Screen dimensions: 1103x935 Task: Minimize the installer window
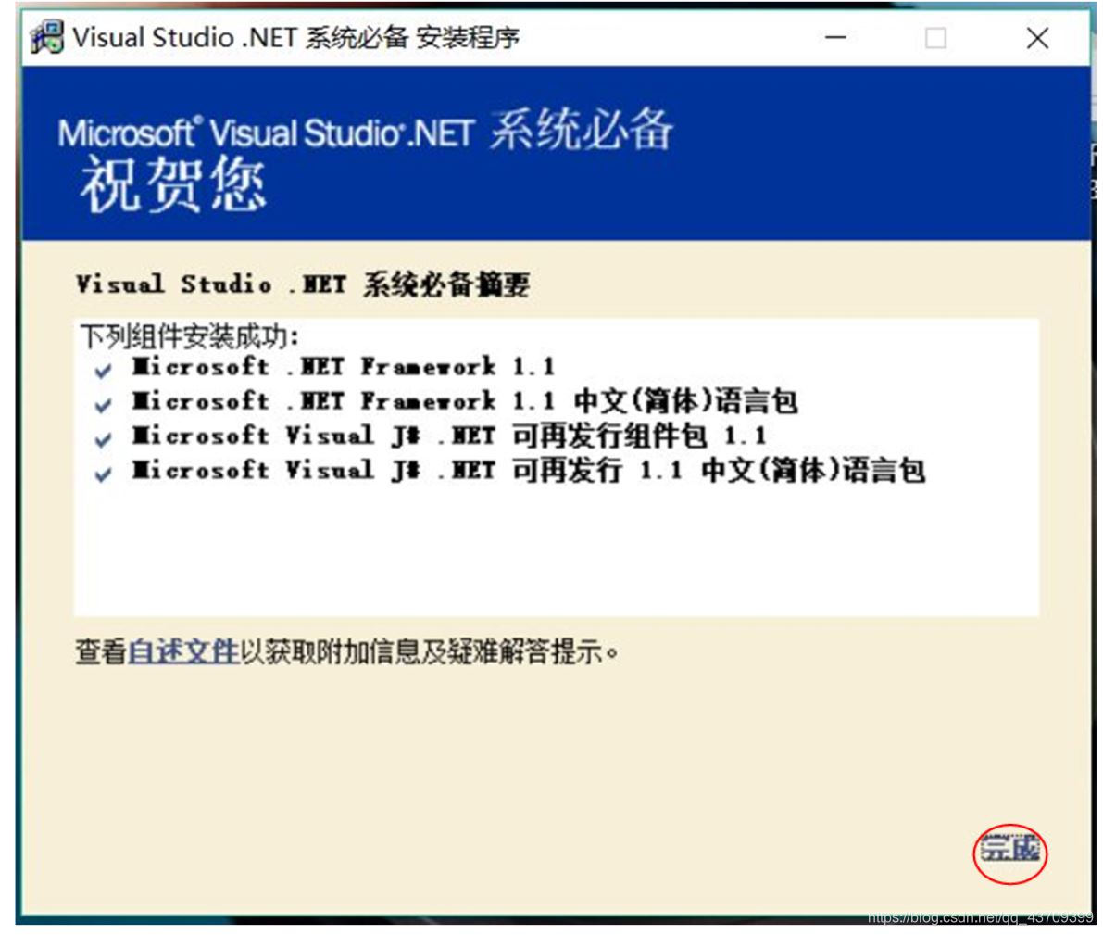pos(835,37)
